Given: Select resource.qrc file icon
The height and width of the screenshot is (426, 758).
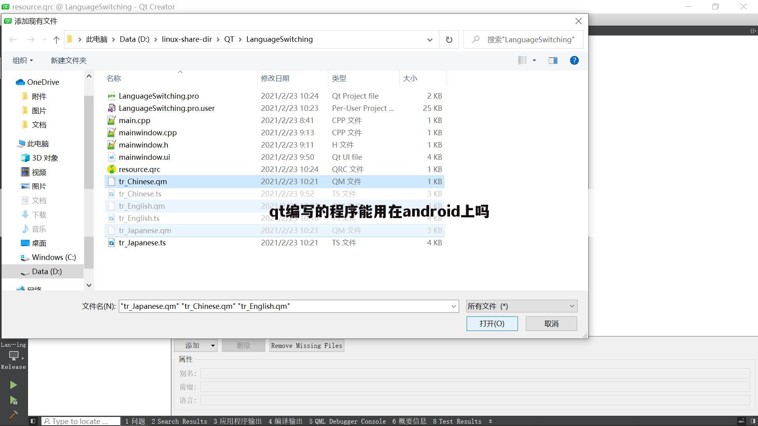Looking at the screenshot, I should 112,169.
